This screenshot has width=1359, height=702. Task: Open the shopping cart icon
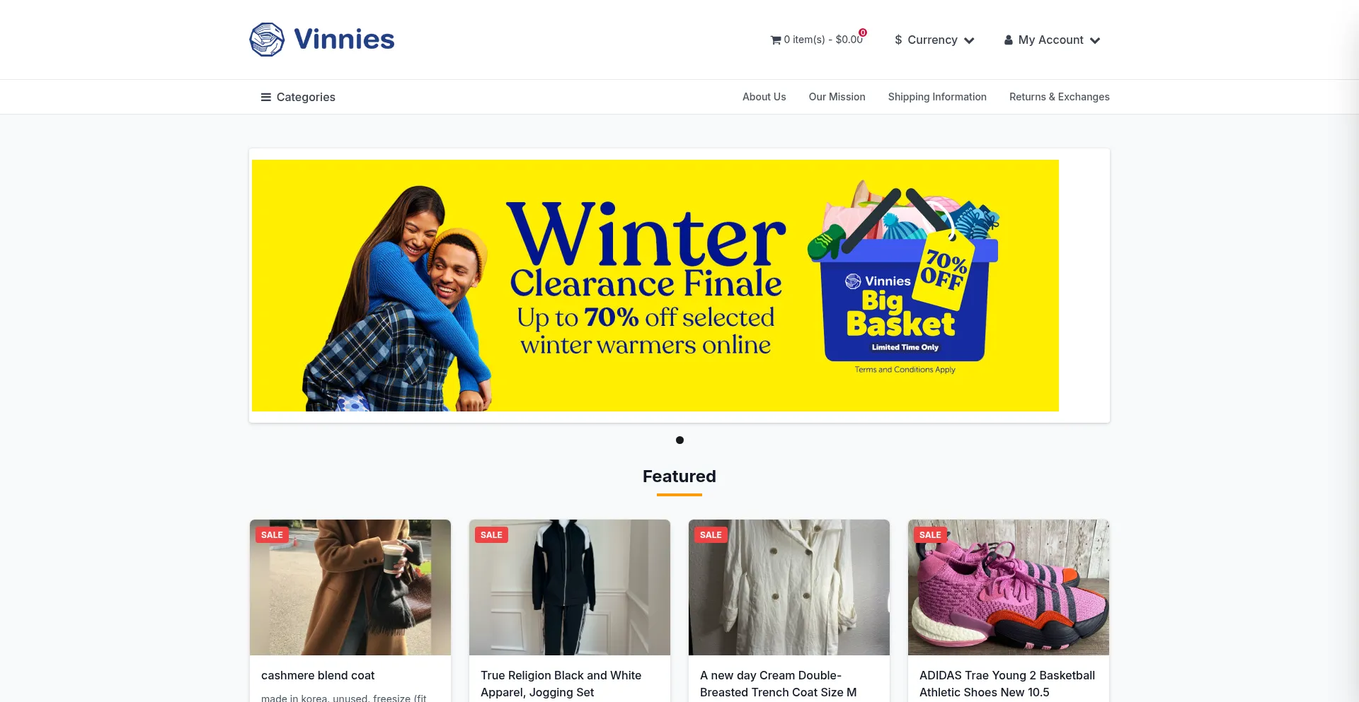coord(776,40)
